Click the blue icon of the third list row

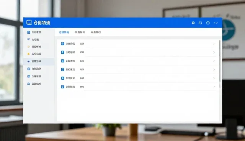click(x=62, y=61)
